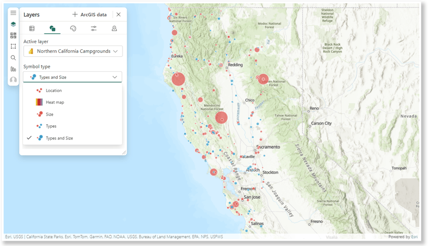Click the Sacramento city label
428x246 pixels.
[269, 147]
